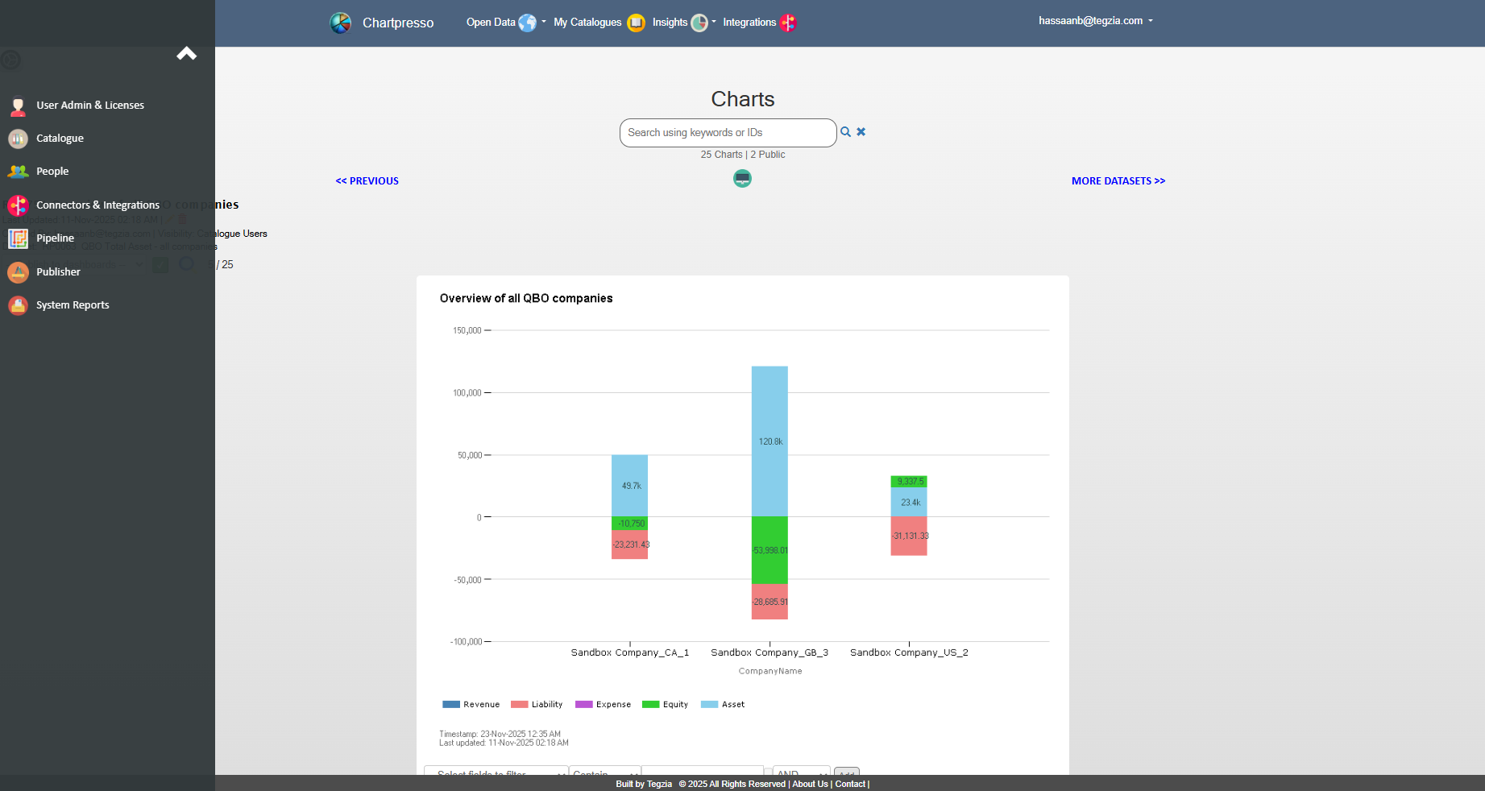Image resolution: width=1485 pixels, height=791 pixels.
Task: Click the Catalogue sidebar icon
Action: tap(18, 139)
